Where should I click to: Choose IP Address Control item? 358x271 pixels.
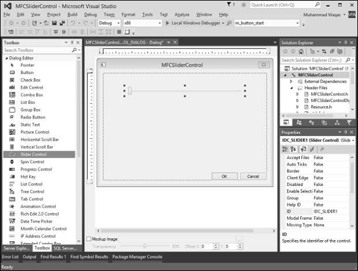pyautogui.click(x=38, y=236)
